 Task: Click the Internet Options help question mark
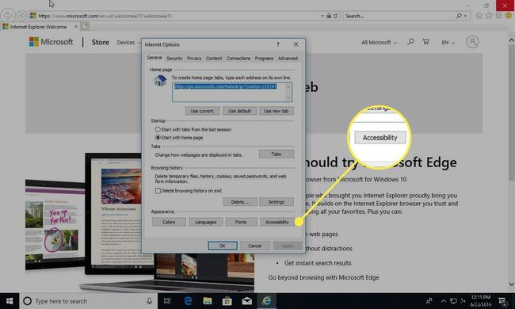(x=278, y=44)
